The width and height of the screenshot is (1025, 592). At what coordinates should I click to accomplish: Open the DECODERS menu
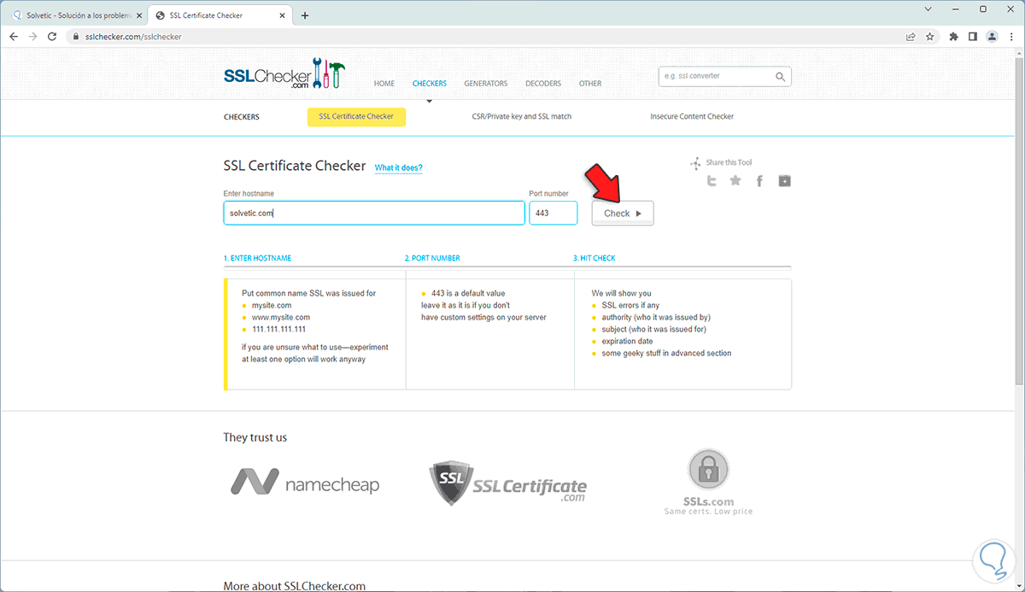click(x=543, y=84)
